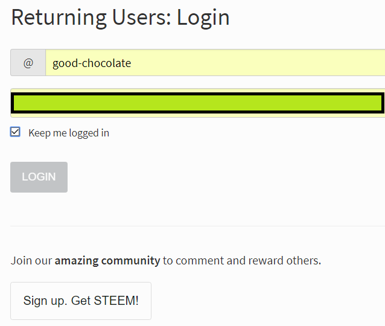Click the "Keep me logged in" label text
The image size is (385, 326).
(69, 133)
